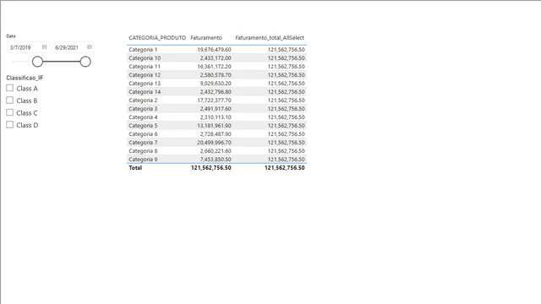Select the Categoria 12 row label
The width and height of the screenshot is (541, 304).
click(145, 75)
